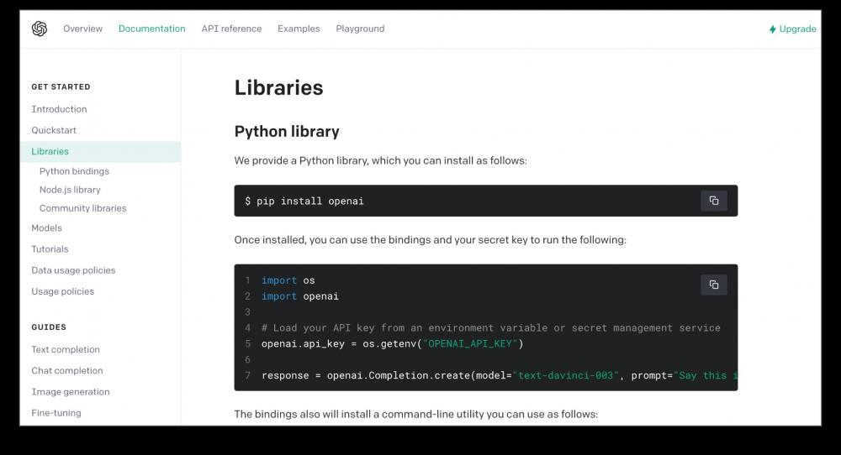Click the "OPENAI_API_KEY" string in code

(470, 343)
